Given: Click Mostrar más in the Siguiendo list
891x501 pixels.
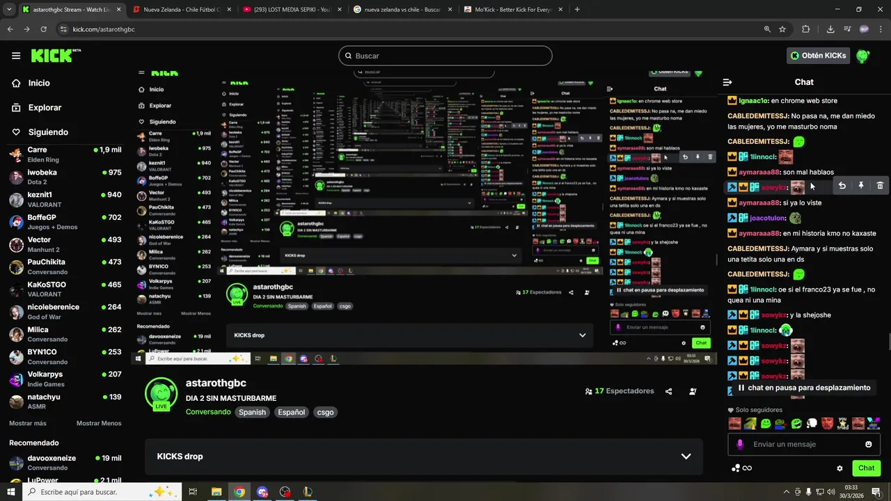Looking at the screenshot, I should pyautogui.click(x=28, y=423).
